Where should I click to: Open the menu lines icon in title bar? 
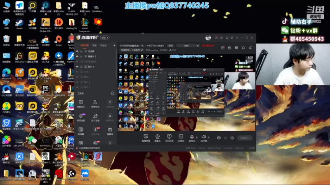(x=237, y=38)
